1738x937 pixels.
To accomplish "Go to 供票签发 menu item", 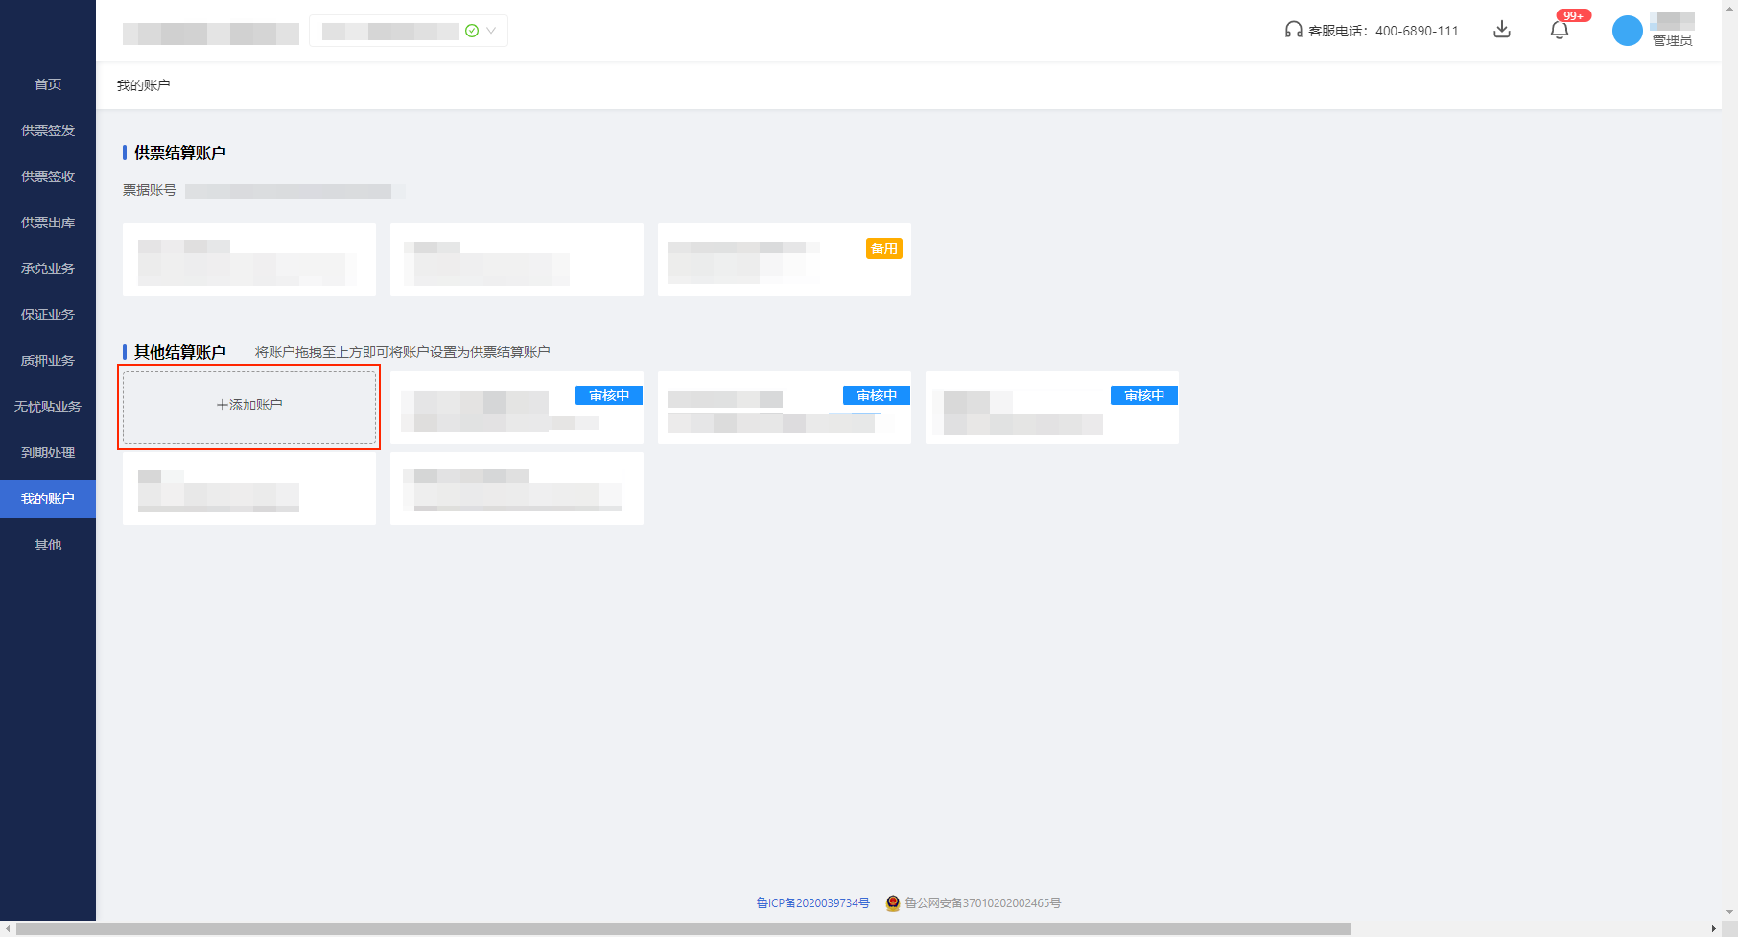I will click(x=48, y=130).
